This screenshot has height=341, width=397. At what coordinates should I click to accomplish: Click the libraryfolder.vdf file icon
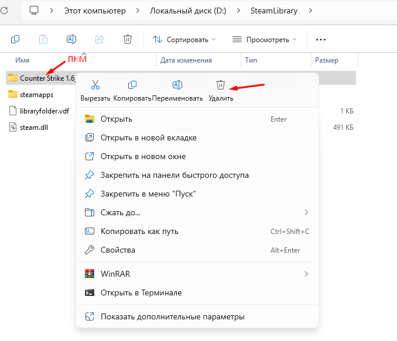click(x=13, y=111)
